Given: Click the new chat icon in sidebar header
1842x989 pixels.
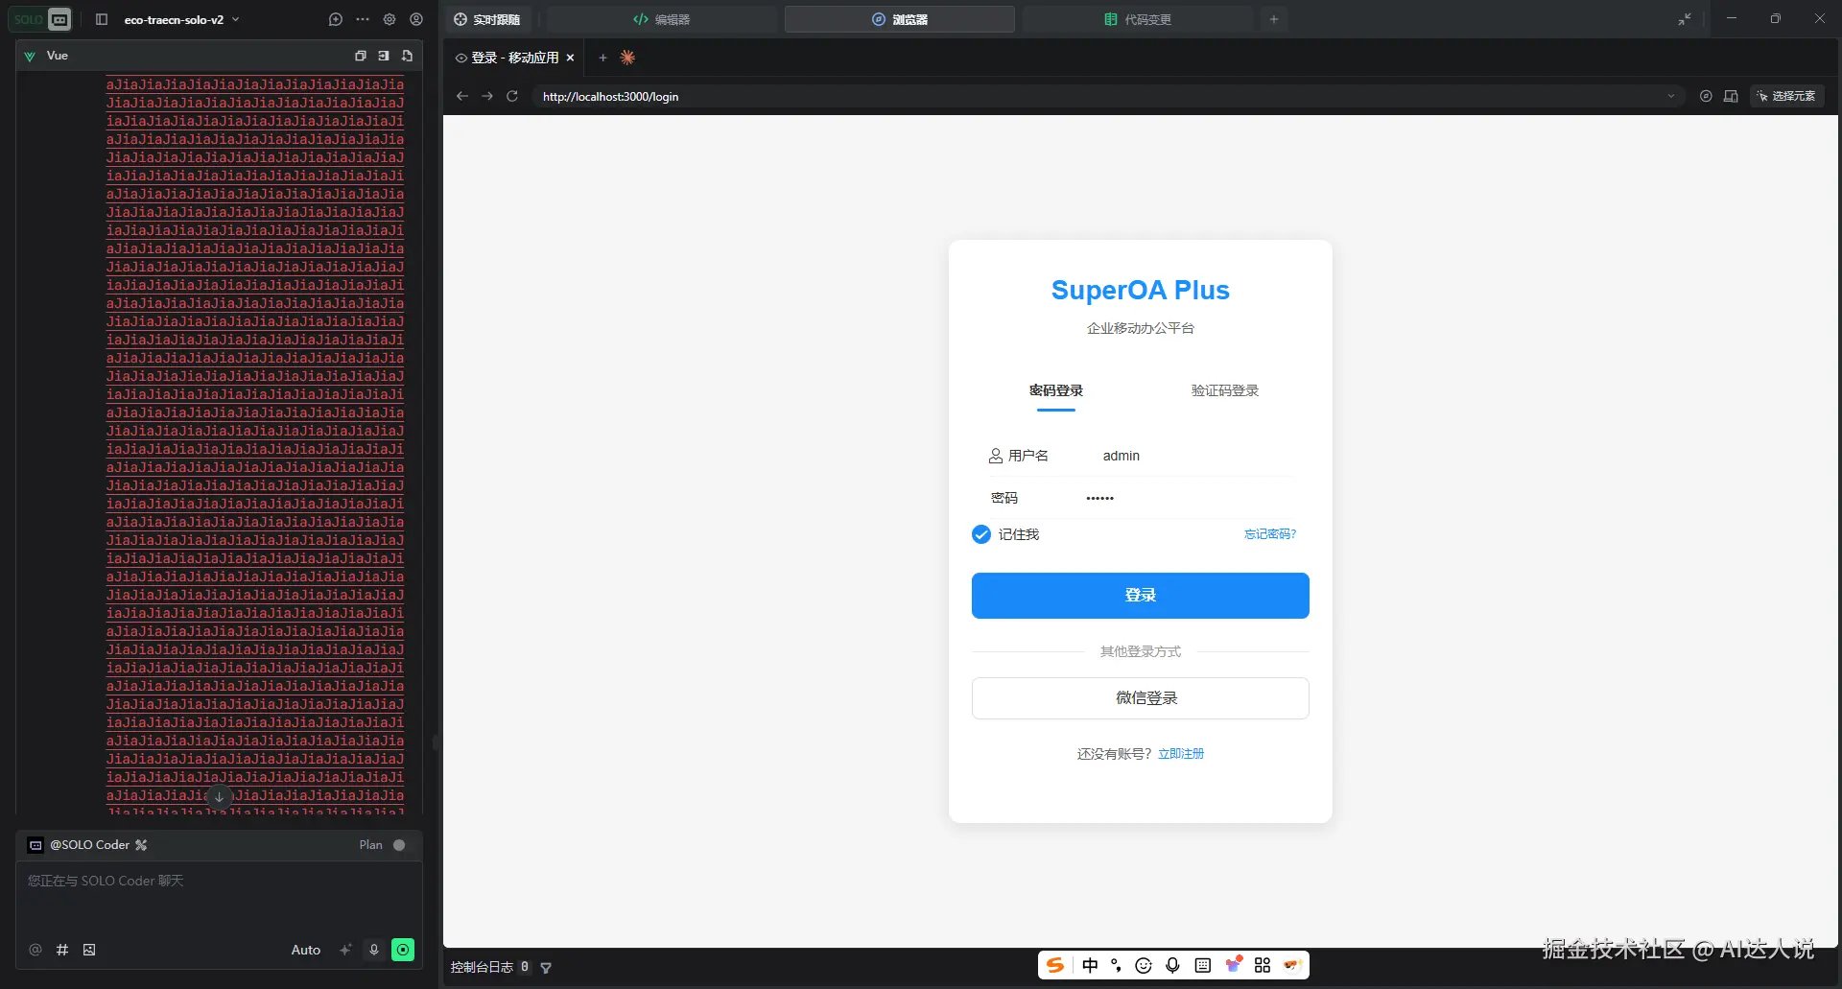Looking at the screenshot, I should (335, 19).
